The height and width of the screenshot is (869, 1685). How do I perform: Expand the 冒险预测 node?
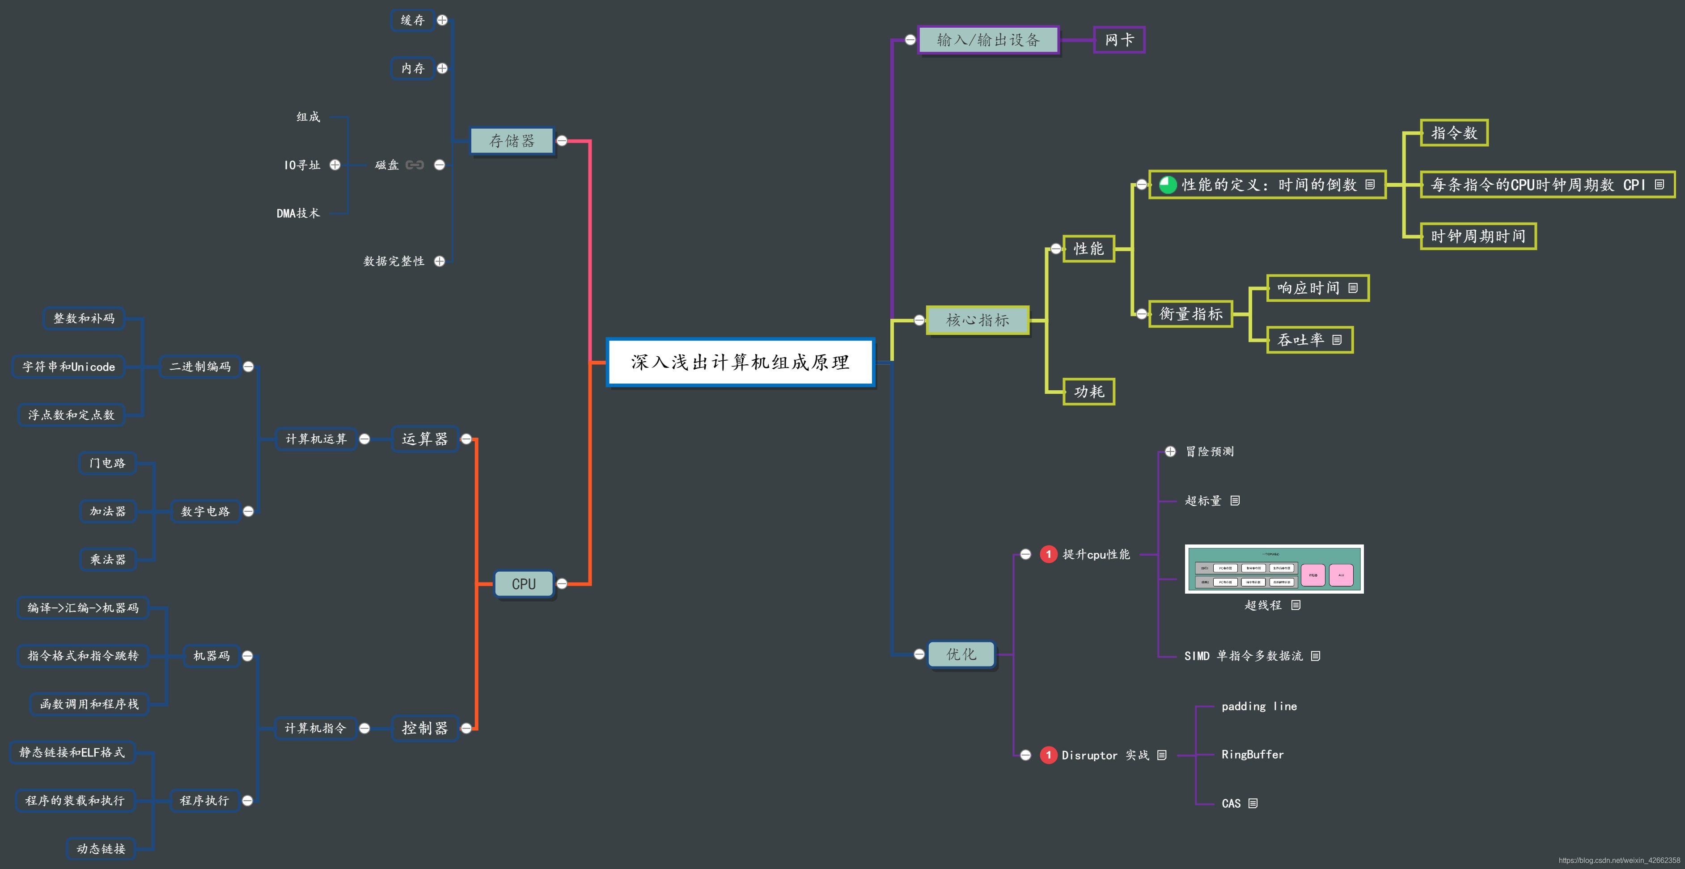[1170, 451]
